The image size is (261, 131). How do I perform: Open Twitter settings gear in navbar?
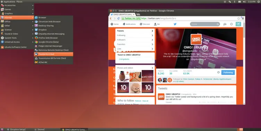pos(231,24)
